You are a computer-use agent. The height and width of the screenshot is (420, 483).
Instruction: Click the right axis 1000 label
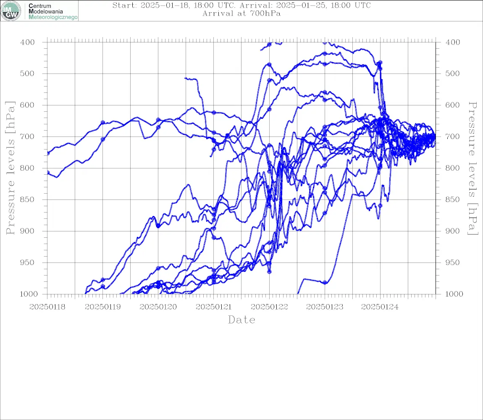[x=454, y=294]
